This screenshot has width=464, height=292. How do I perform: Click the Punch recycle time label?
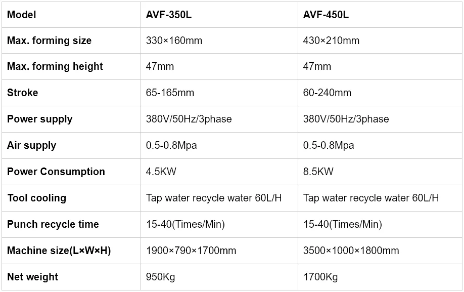pyautogui.click(x=53, y=224)
